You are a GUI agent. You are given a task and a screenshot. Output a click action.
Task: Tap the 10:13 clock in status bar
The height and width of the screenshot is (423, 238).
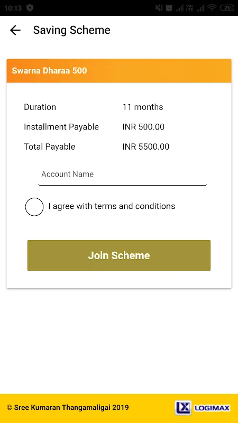(13, 8)
